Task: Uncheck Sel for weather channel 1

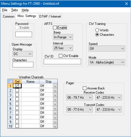Action: (17, 86)
